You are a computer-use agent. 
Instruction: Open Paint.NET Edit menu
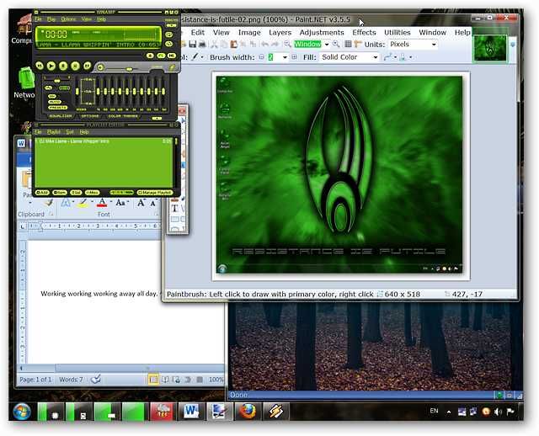198,32
